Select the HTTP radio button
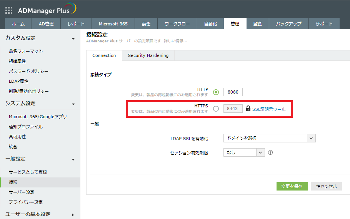 (216, 92)
